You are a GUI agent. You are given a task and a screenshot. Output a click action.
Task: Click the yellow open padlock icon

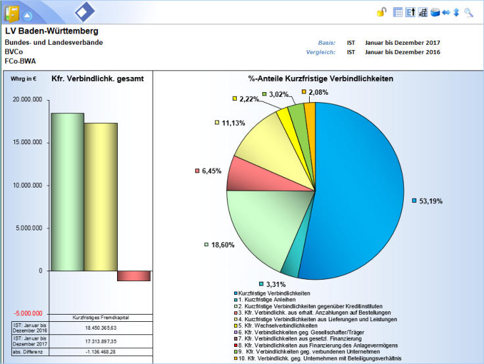tap(381, 12)
